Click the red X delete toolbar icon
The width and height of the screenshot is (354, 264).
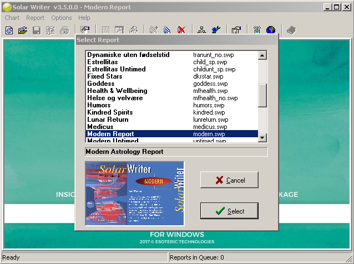coord(181,30)
